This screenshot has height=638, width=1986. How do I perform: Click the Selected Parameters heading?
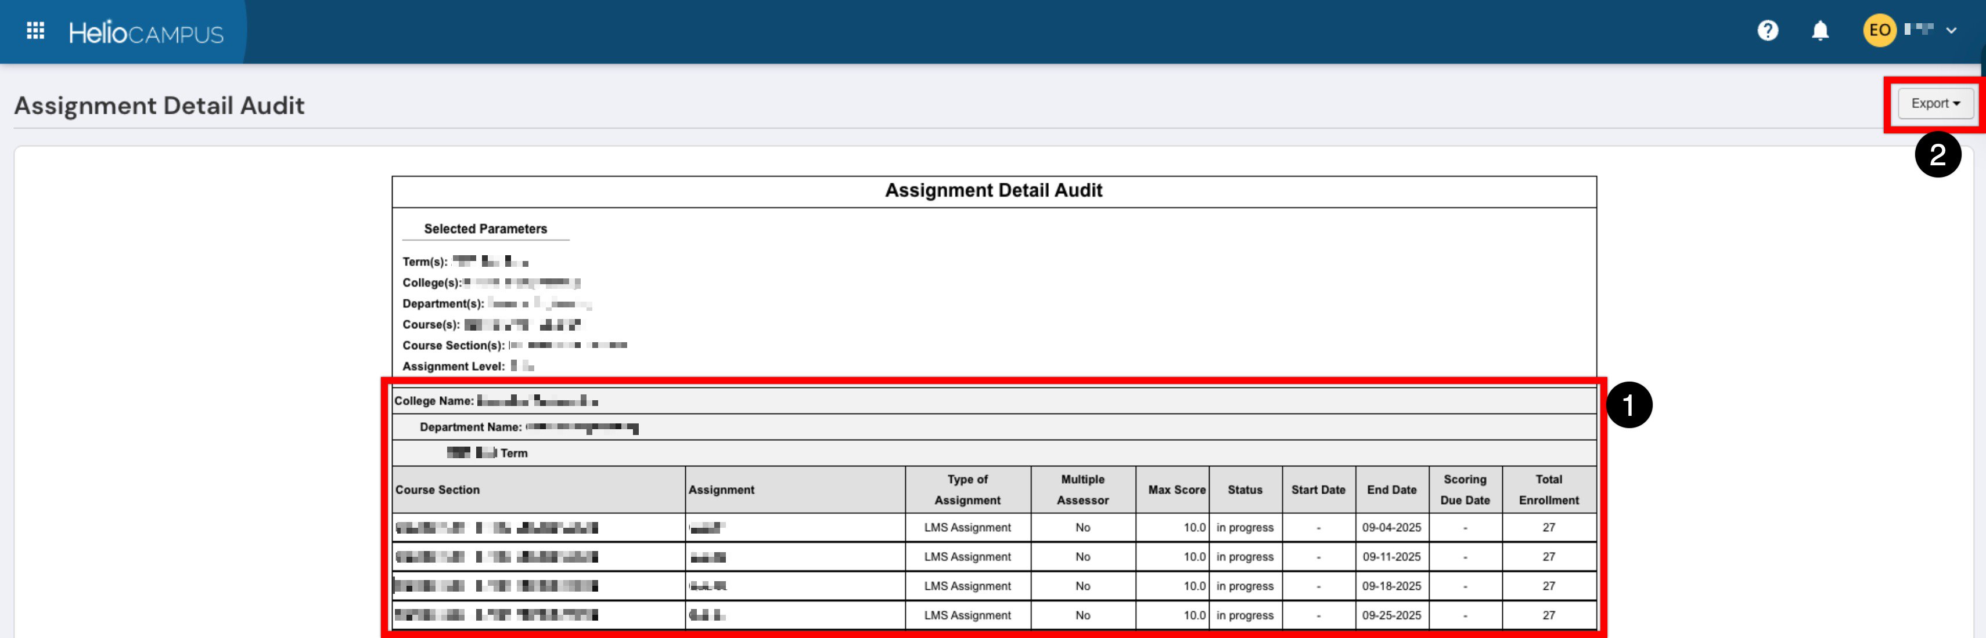485,229
